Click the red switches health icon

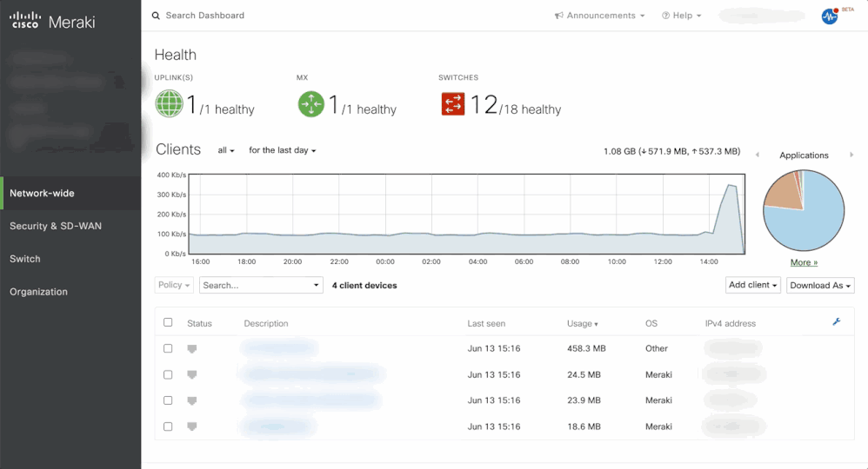tap(453, 104)
